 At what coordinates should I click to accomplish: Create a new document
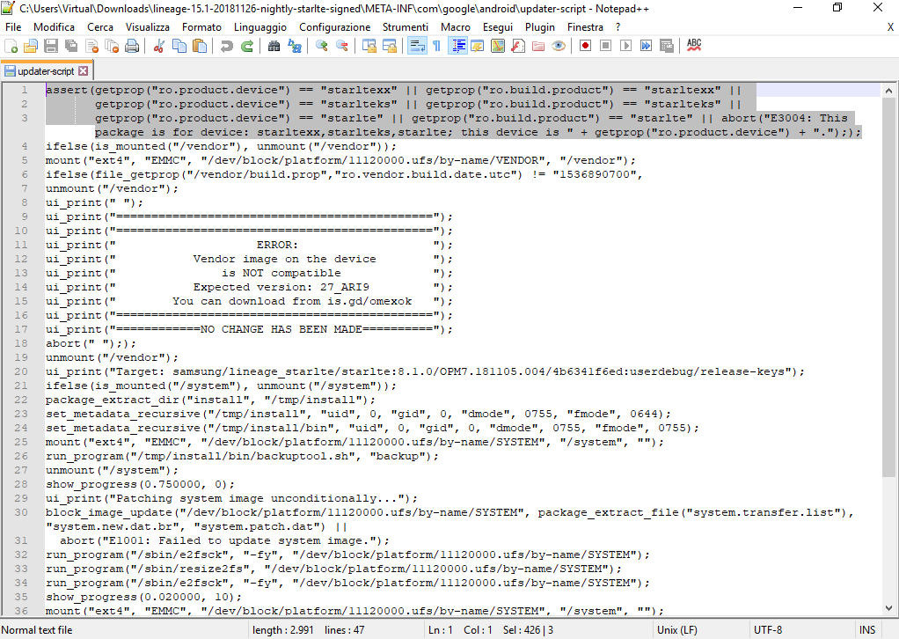10,45
